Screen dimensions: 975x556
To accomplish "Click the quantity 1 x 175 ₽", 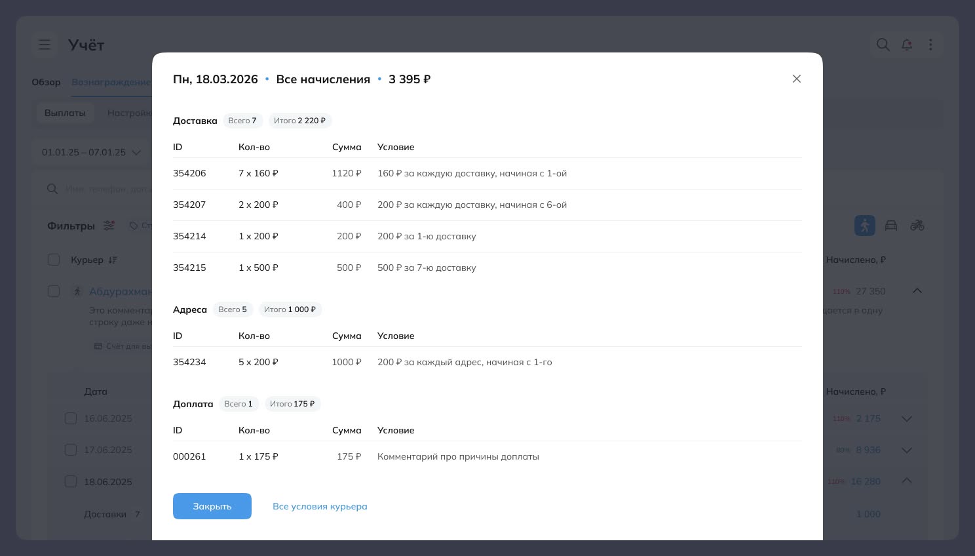I will point(258,456).
